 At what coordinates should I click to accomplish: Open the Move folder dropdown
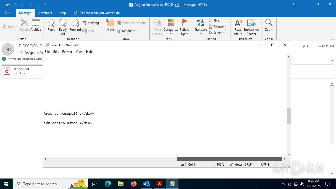tap(110, 27)
